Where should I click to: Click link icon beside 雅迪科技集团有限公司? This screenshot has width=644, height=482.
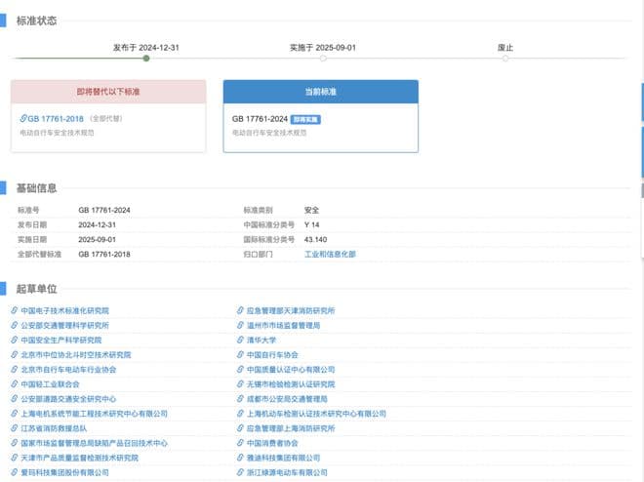tap(240, 458)
